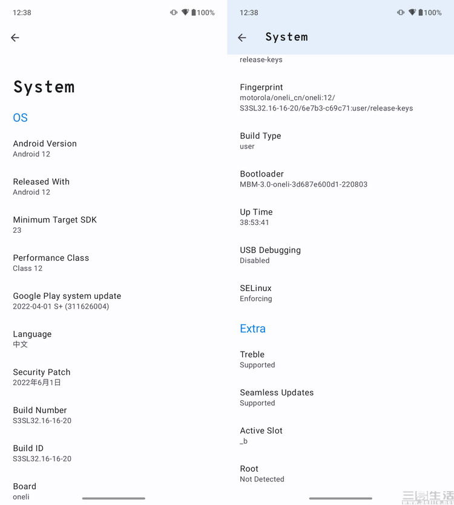Tap back arrow on left System screen
This screenshot has height=505, width=454.
(15, 38)
